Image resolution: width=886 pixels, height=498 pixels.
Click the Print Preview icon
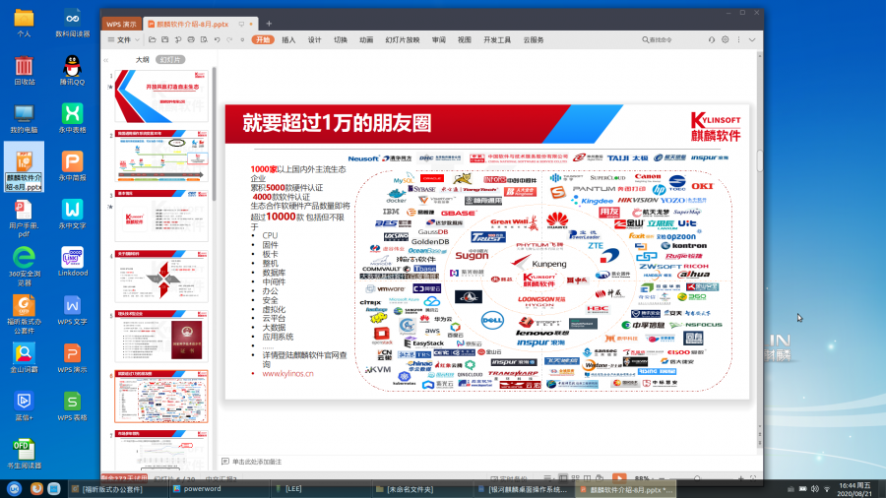(x=204, y=40)
